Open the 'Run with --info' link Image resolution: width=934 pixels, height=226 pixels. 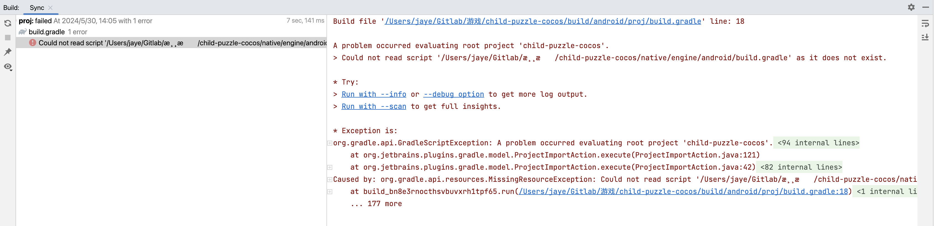[x=373, y=94]
